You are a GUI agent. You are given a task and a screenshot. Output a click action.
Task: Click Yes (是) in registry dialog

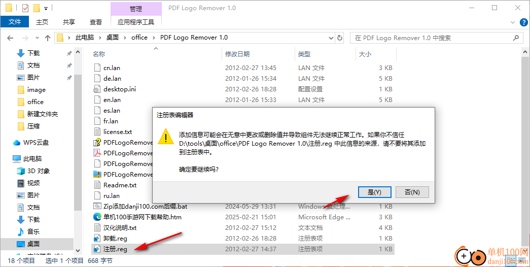[374, 192]
